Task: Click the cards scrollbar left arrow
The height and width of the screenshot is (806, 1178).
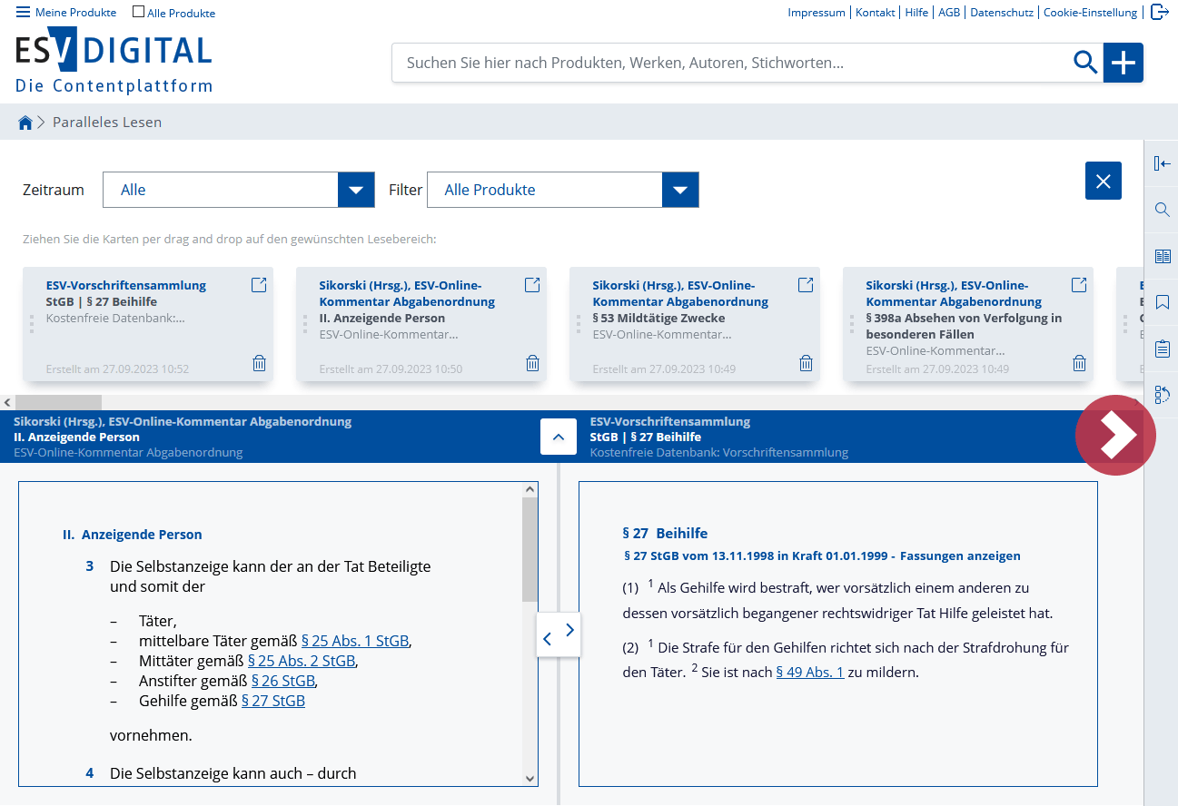Action: (x=7, y=402)
